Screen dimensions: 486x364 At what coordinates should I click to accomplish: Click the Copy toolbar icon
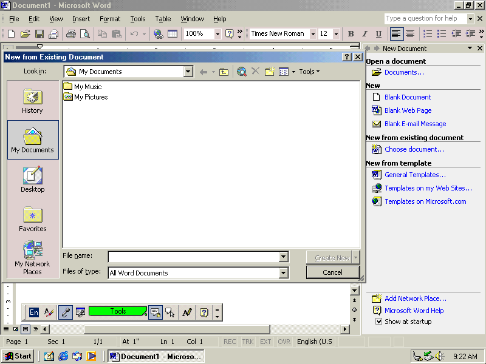point(102,33)
